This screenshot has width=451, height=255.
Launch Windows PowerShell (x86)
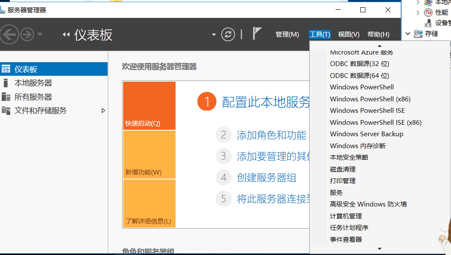tap(370, 99)
